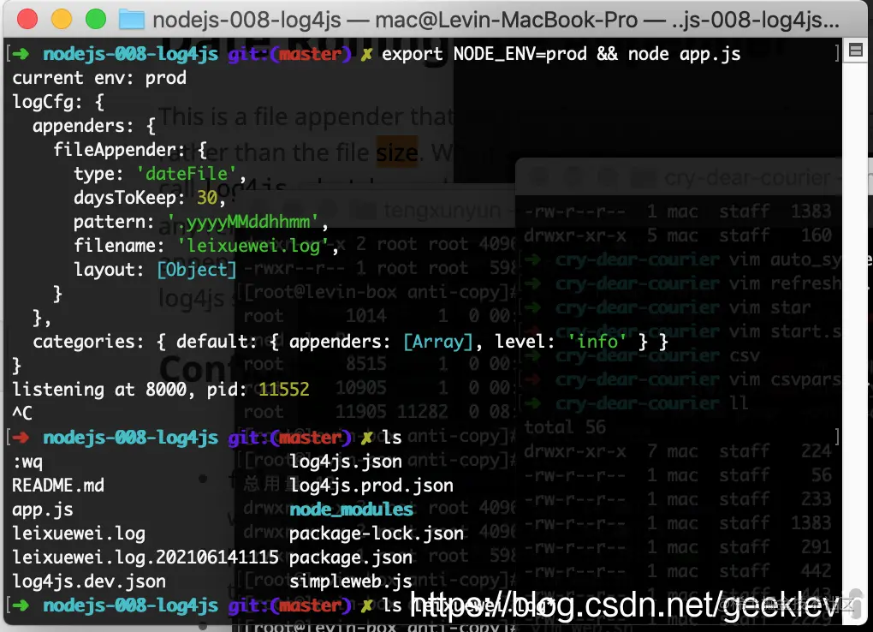873x632 pixels.
Task: Click the pattern '.yyyyMMddhhmm' value
Action: [243, 222]
